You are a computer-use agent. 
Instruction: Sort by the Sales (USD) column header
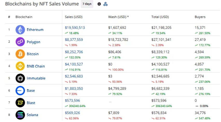(x=74, y=17)
